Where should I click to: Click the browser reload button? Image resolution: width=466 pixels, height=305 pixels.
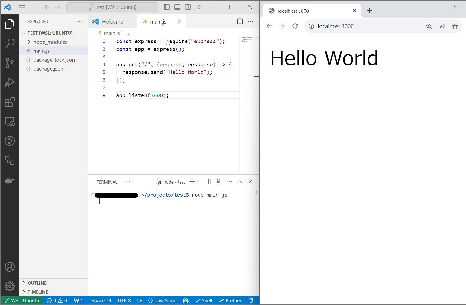(x=295, y=26)
